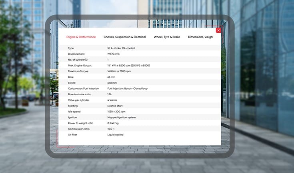Click the Idle speed label
294x173 pixels.
click(74, 112)
